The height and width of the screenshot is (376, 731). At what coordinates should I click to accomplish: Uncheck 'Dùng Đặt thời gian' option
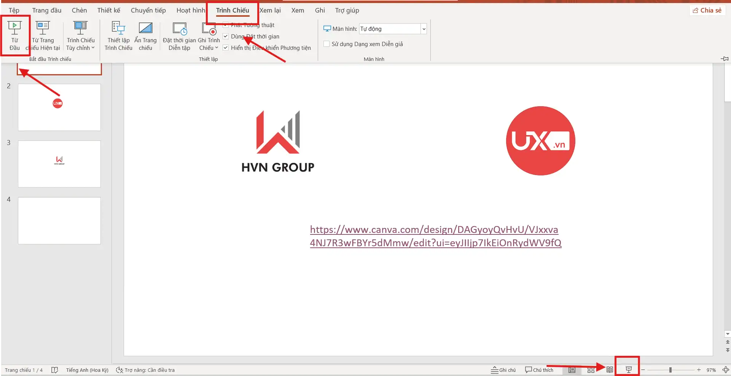226,36
